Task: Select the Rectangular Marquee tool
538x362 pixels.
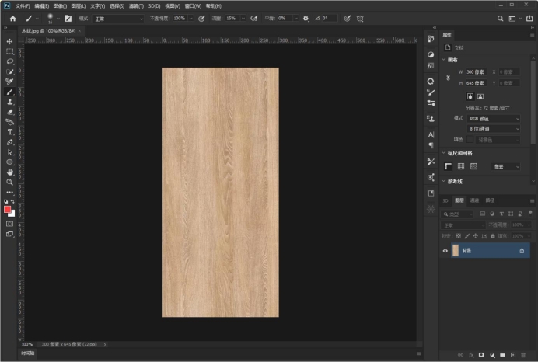Action: coord(9,51)
